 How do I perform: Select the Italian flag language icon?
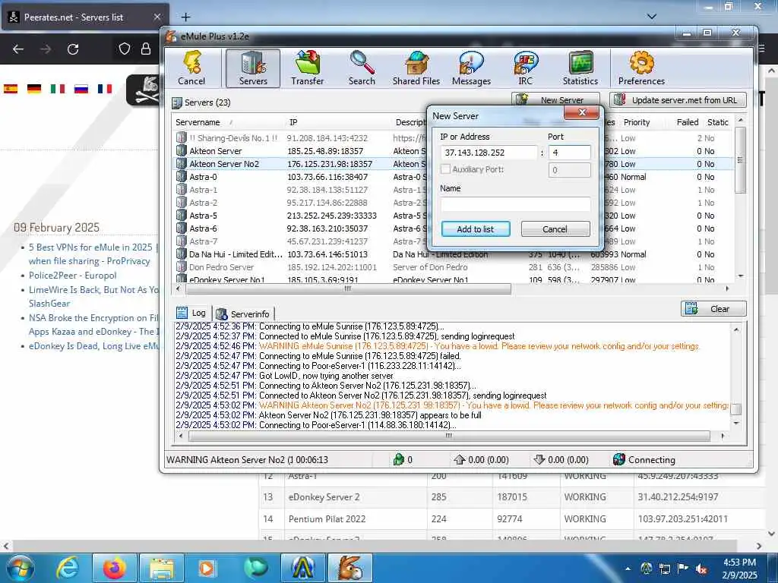58,89
